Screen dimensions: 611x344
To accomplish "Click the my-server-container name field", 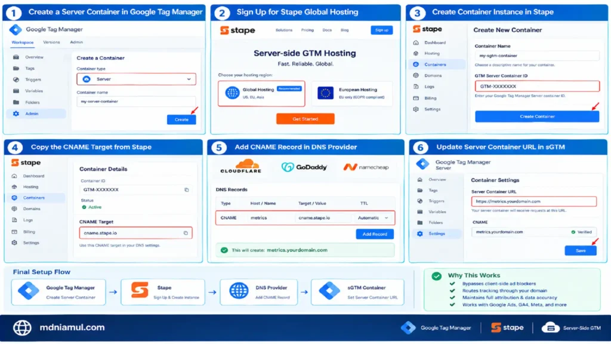I will tap(137, 102).
